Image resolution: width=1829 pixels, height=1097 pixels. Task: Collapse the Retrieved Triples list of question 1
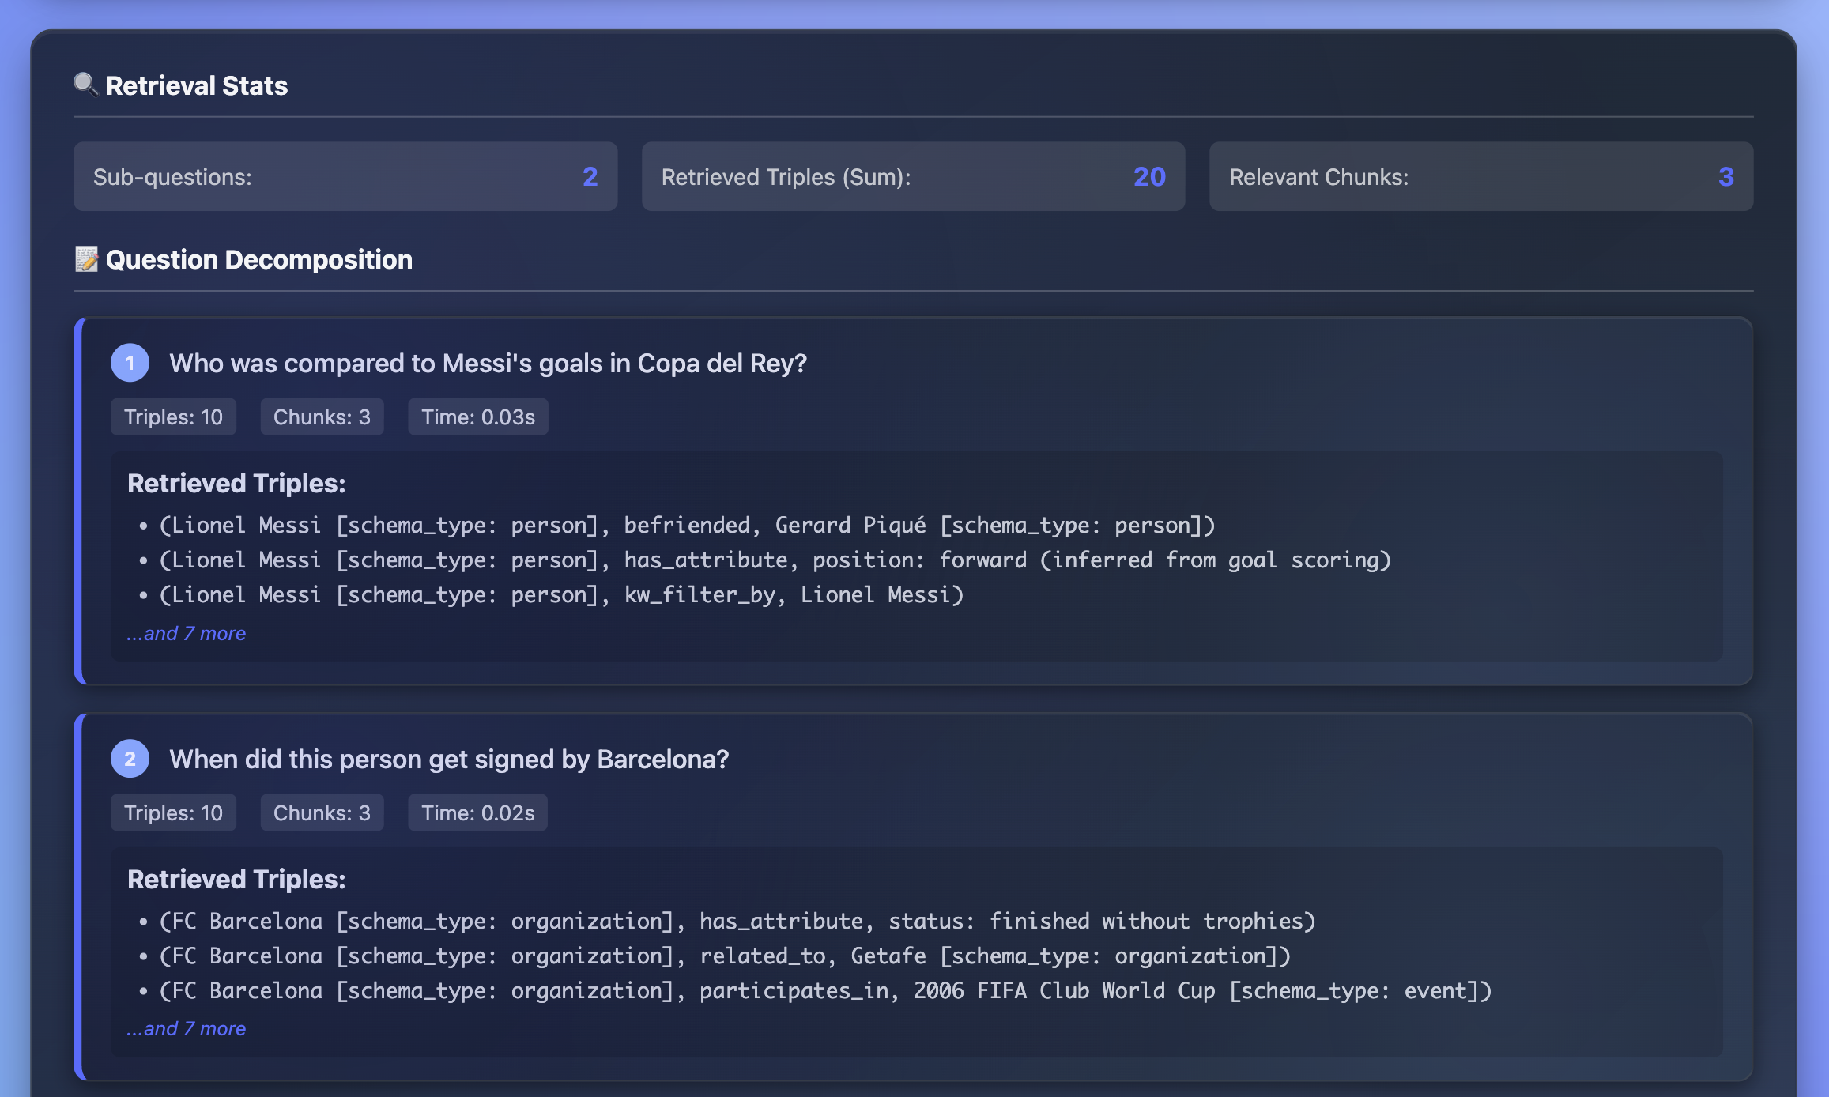point(237,483)
